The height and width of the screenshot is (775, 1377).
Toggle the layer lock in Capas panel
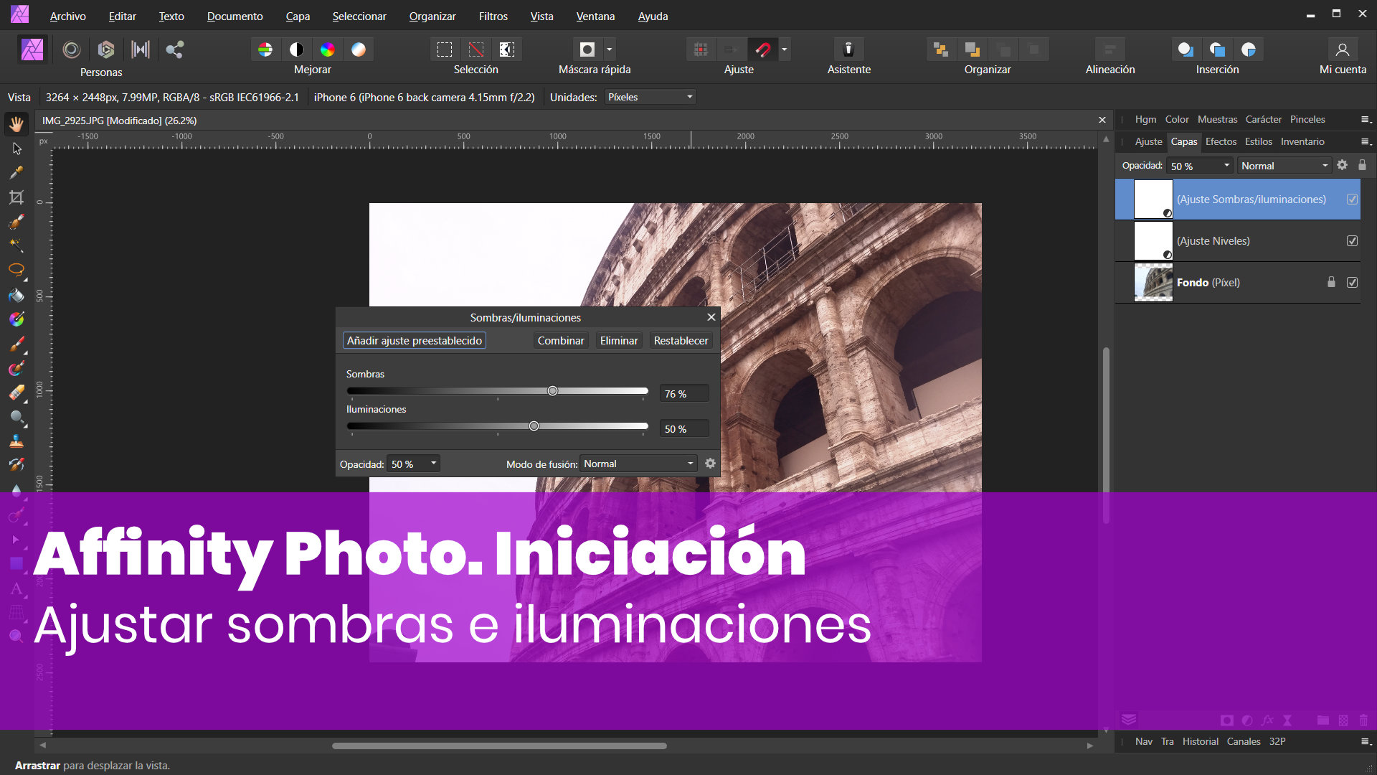click(x=1362, y=165)
